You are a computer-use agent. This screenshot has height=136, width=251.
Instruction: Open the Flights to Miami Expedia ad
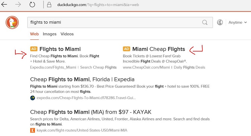60,49
